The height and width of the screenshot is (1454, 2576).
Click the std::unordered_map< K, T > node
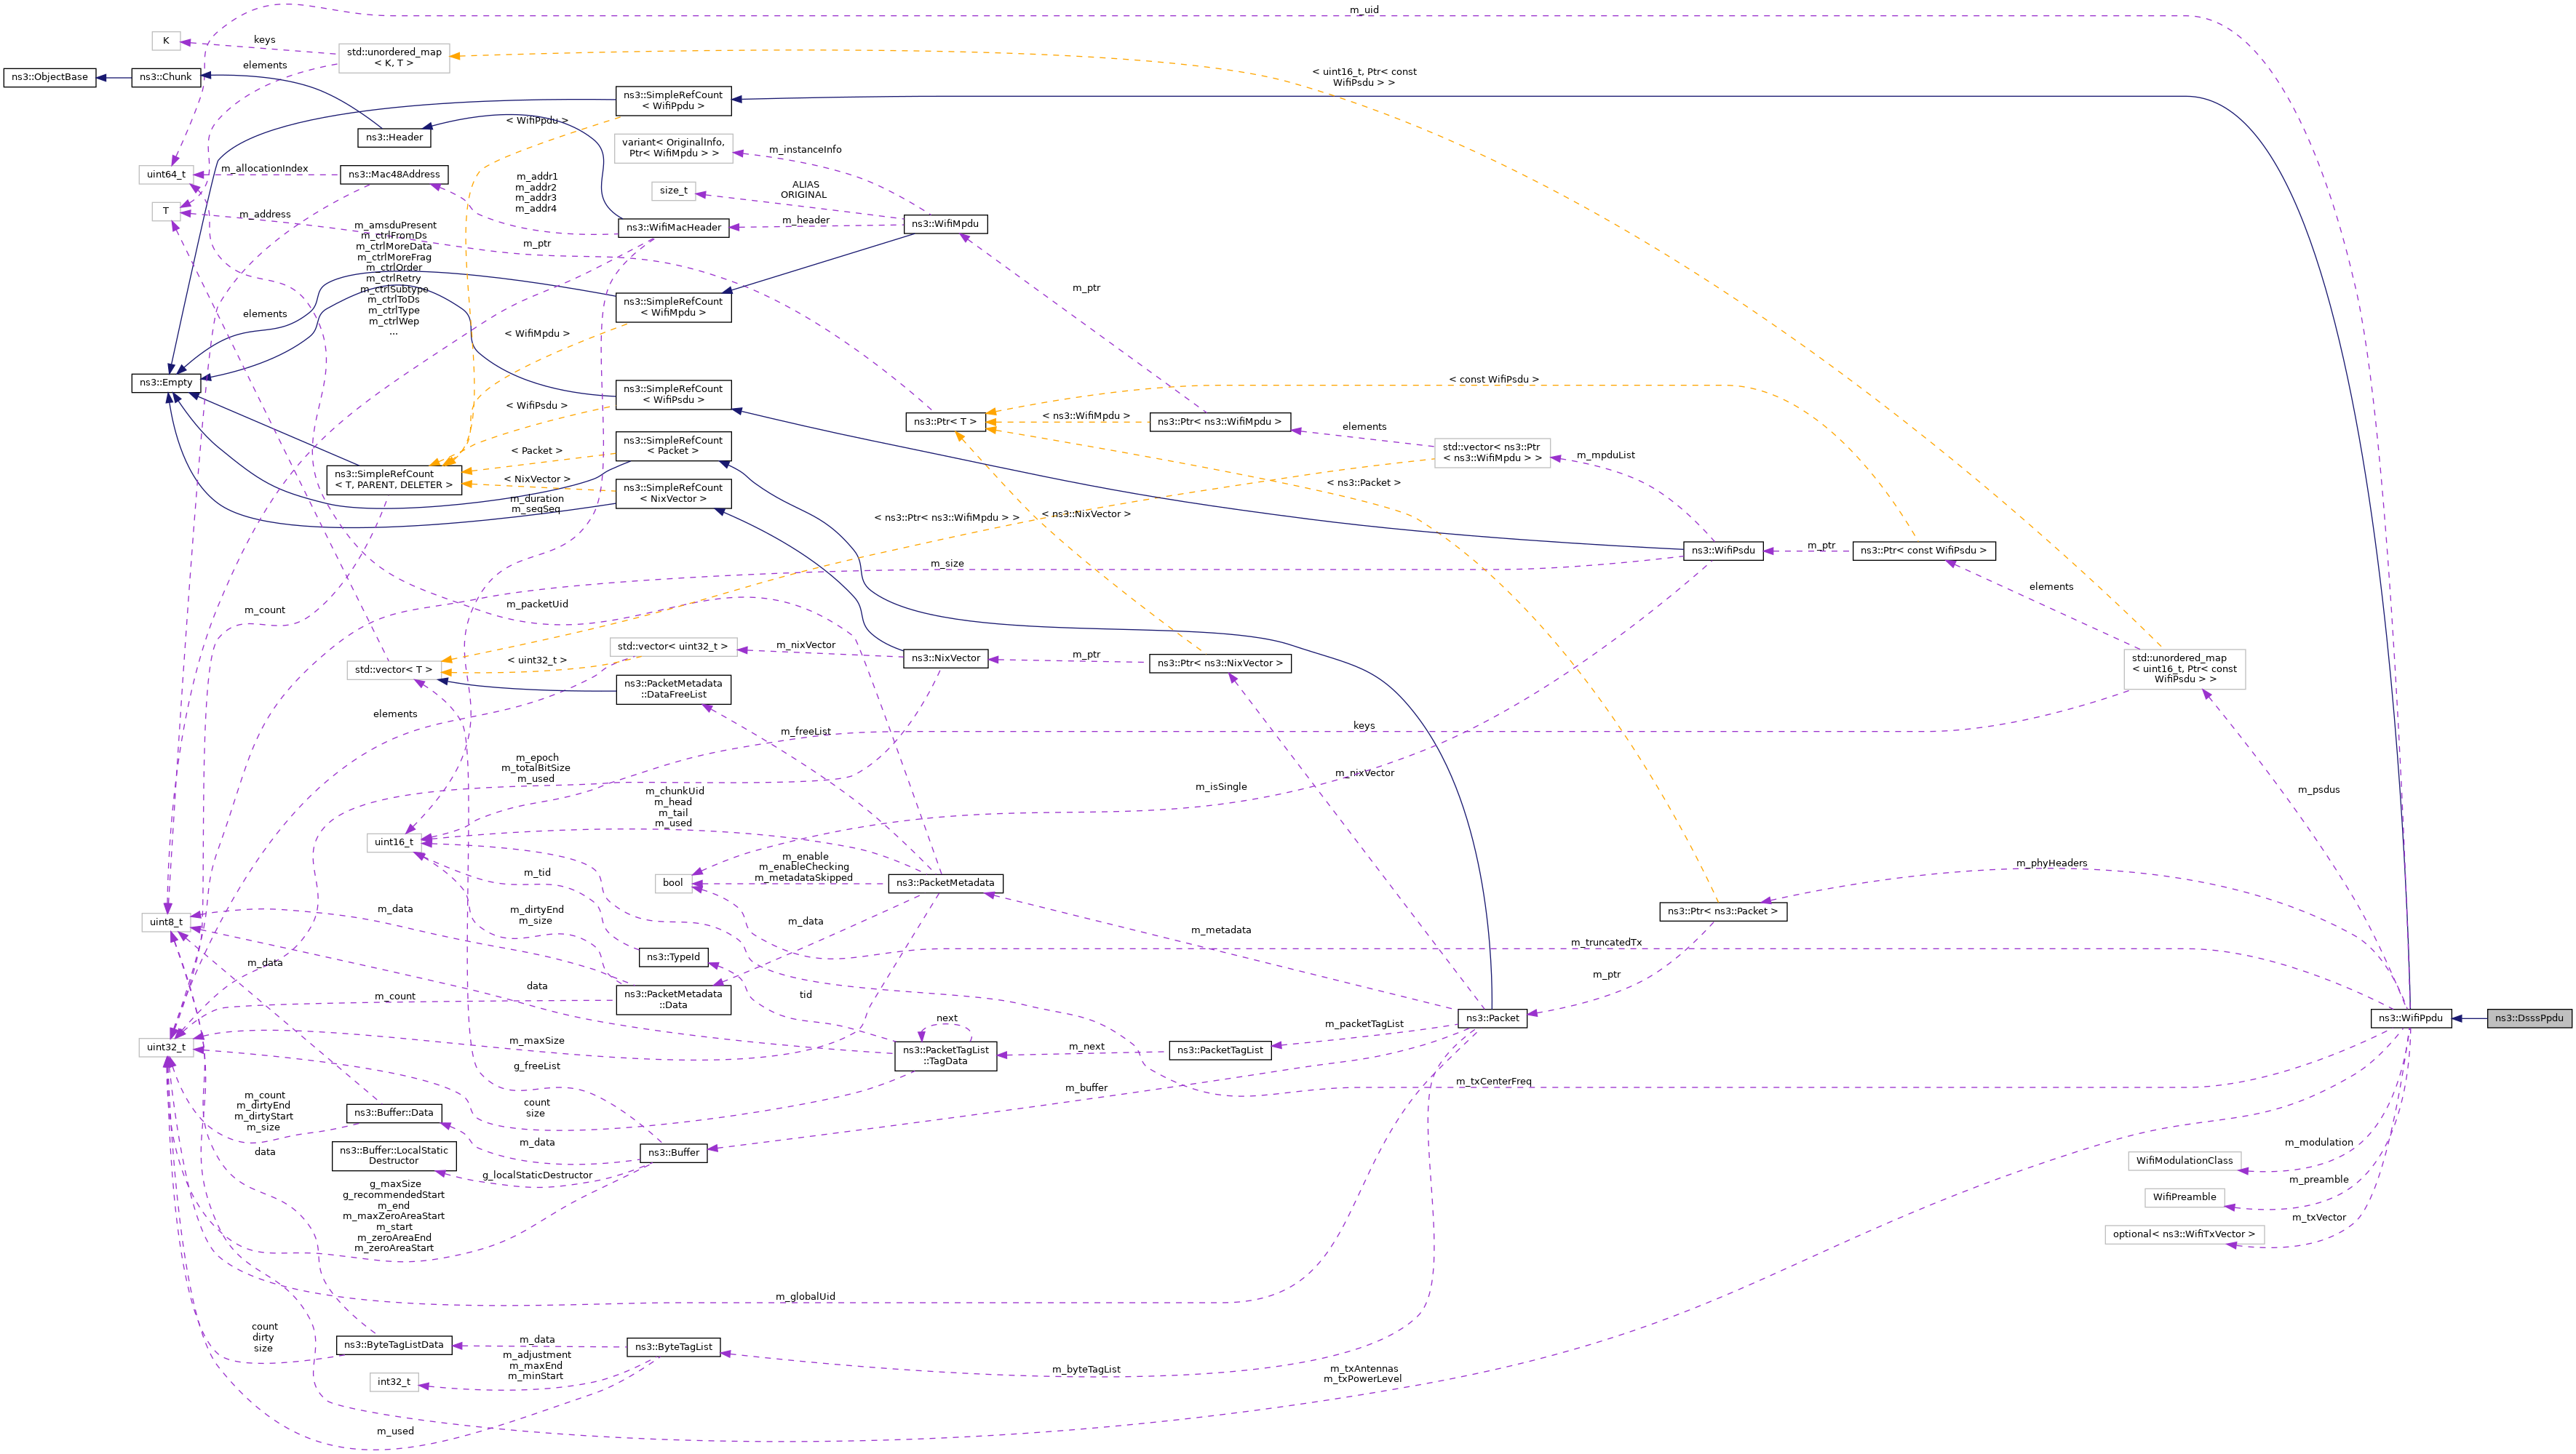point(394,58)
